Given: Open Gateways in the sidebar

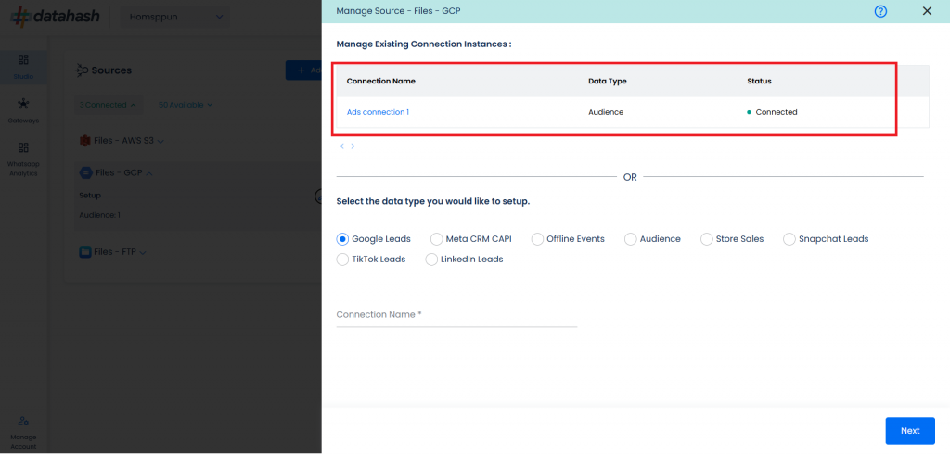Looking at the screenshot, I should click(23, 110).
